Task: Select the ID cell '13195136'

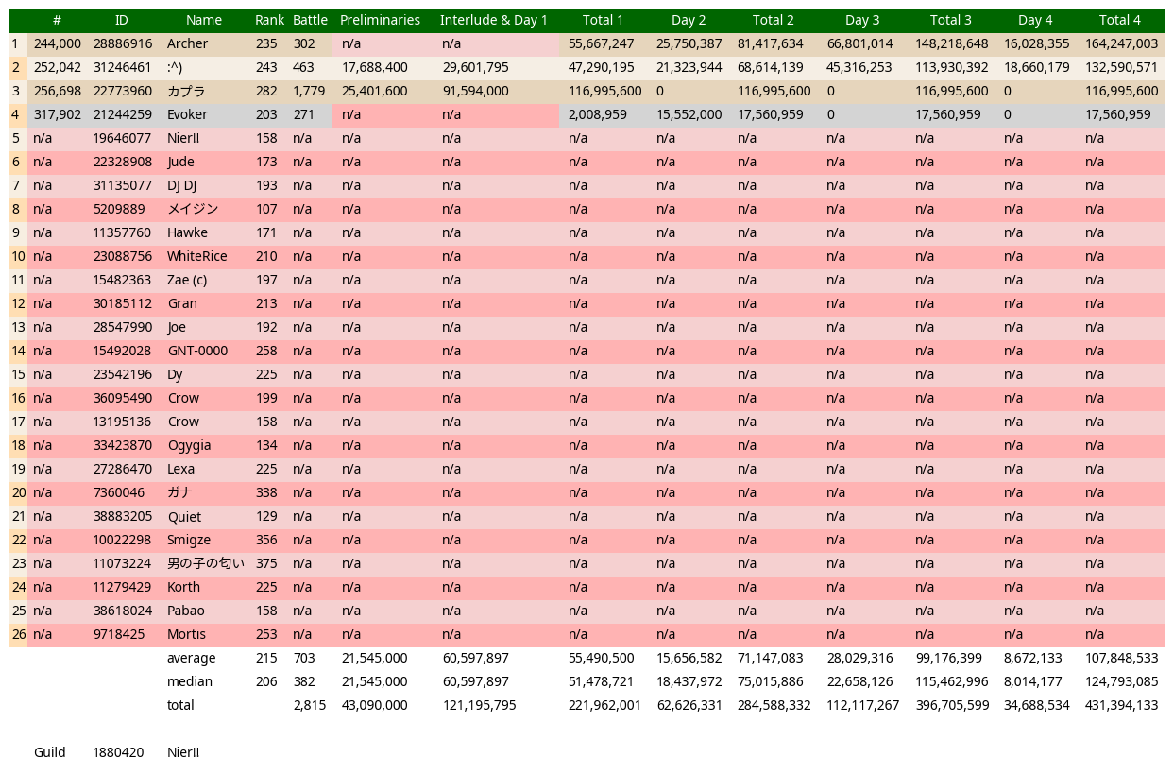Action: (x=122, y=422)
